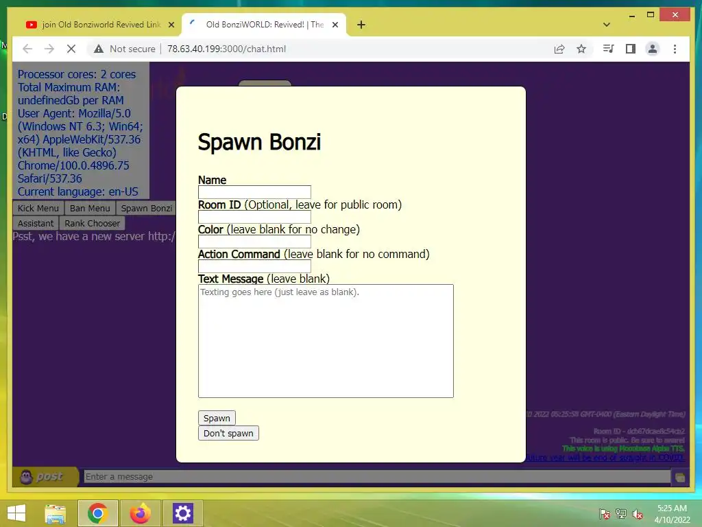Open a new browser tab

pyautogui.click(x=361, y=25)
